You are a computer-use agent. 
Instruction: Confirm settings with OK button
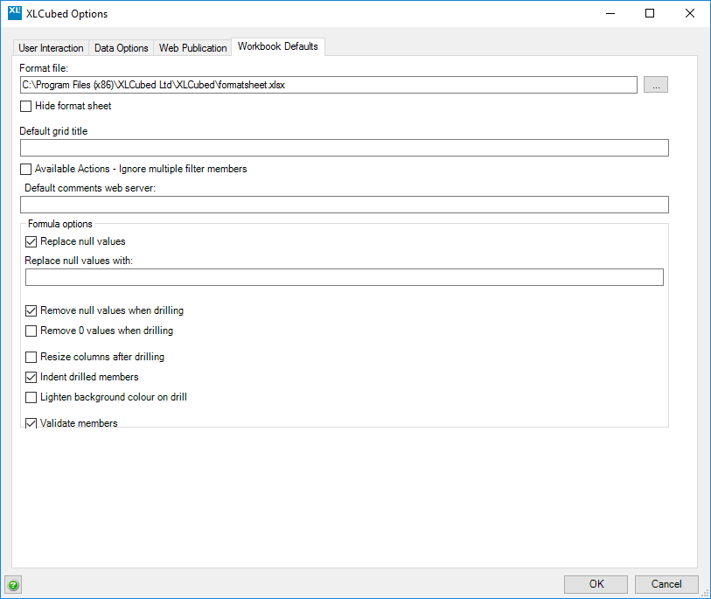596,584
